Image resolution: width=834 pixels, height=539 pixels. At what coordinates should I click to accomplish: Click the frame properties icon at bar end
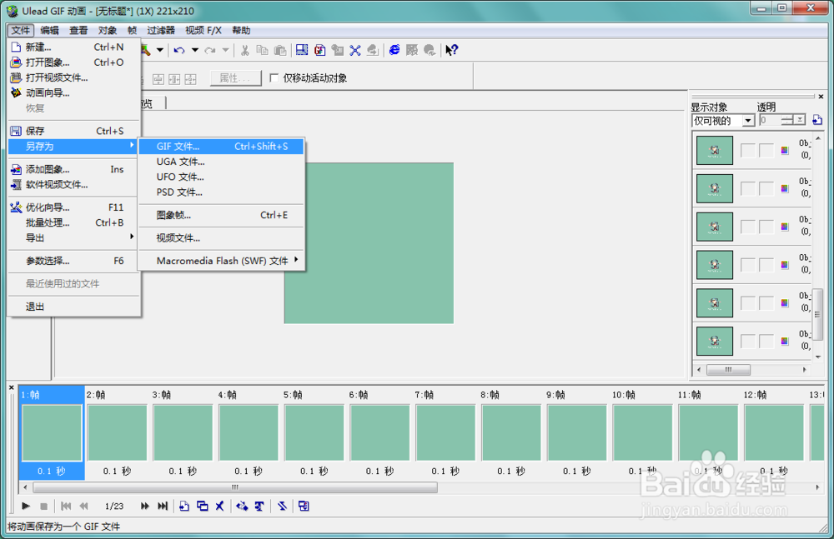(304, 506)
